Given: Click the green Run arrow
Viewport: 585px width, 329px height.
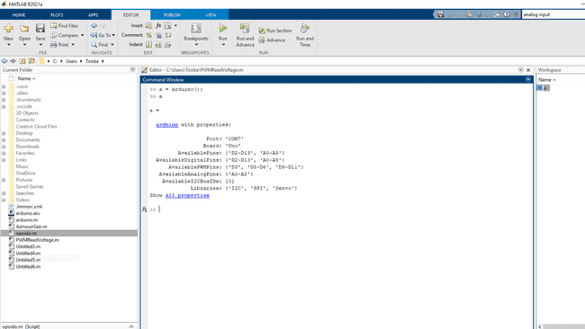Looking at the screenshot, I should (x=222, y=28).
